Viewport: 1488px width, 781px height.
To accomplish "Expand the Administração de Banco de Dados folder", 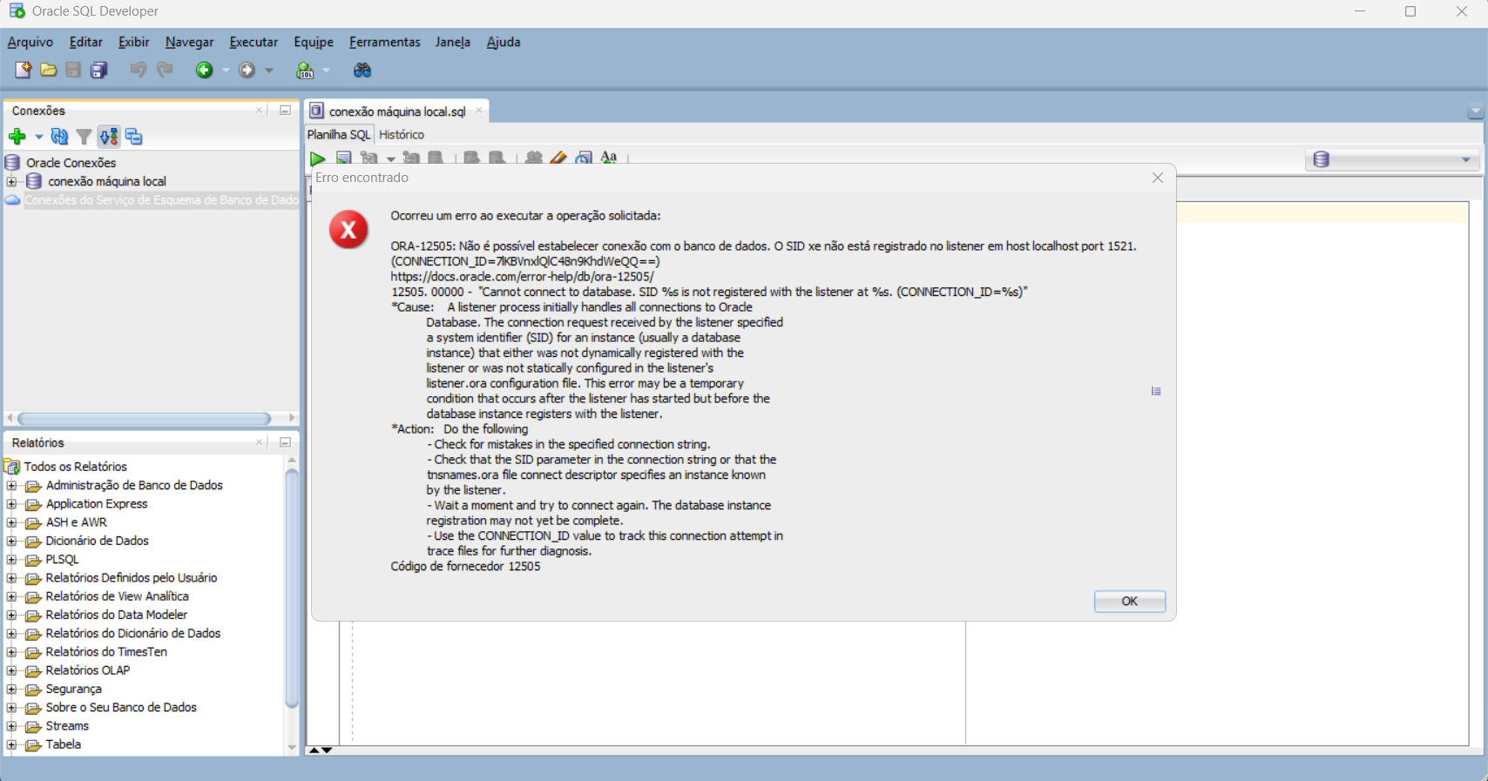I will (x=11, y=485).
